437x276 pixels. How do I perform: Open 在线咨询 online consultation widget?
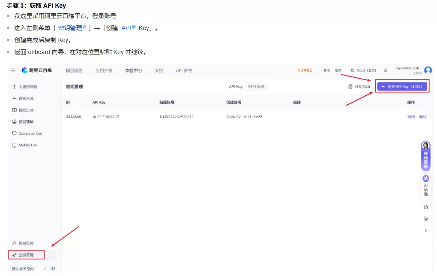426,155
